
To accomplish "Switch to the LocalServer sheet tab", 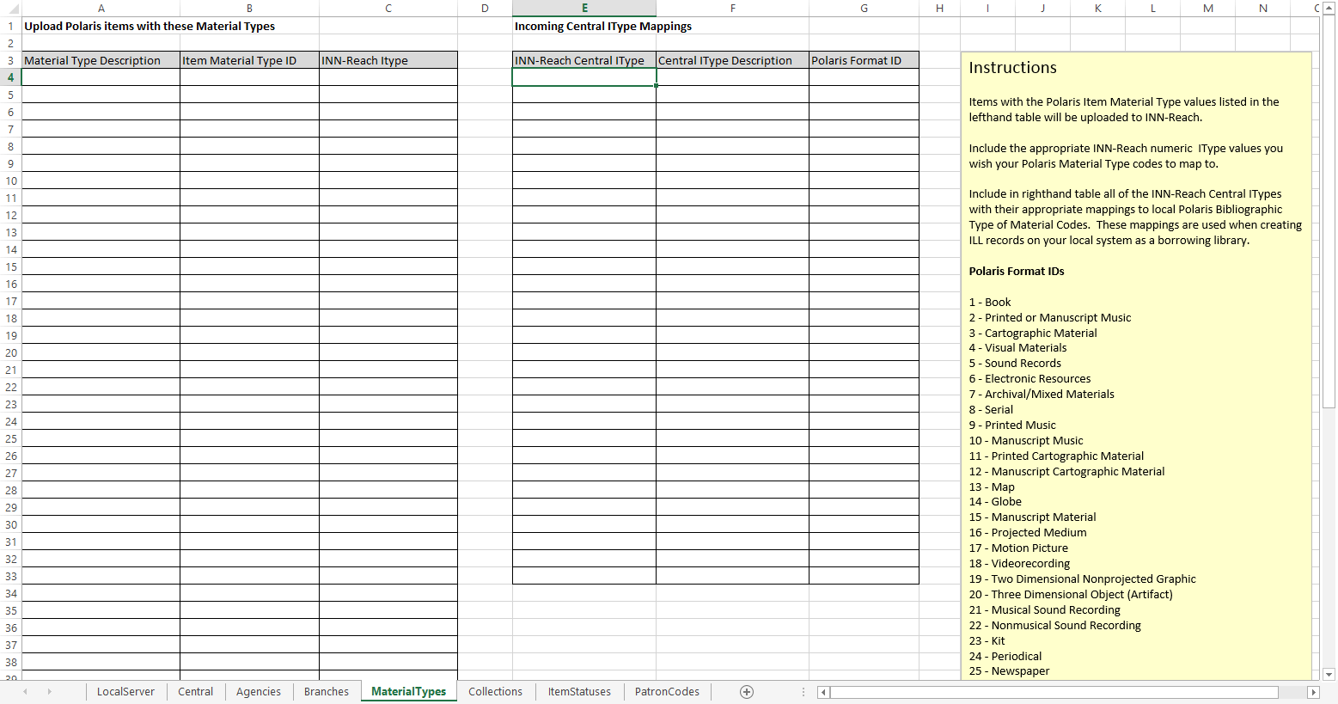I will (125, 692).
